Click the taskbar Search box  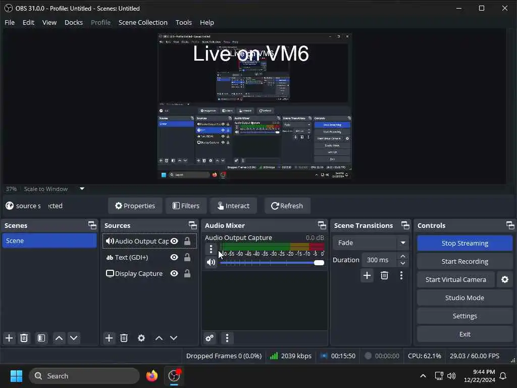84,376
